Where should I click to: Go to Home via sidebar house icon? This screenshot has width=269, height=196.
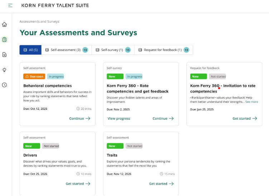(x=4, y=25)
